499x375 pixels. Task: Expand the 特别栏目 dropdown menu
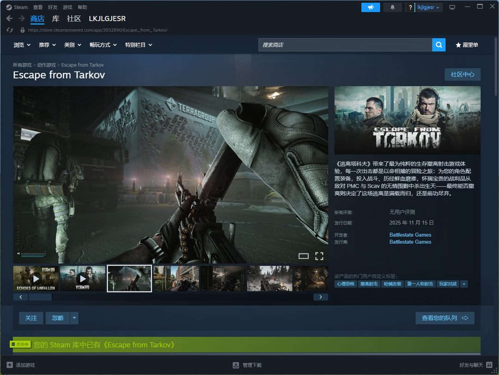138,45
